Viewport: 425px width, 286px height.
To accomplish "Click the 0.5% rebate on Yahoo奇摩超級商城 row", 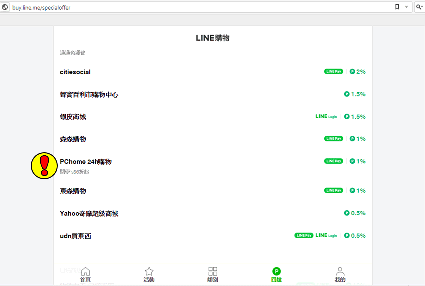I will tap(355, 213).
